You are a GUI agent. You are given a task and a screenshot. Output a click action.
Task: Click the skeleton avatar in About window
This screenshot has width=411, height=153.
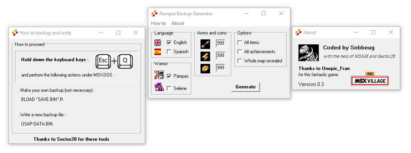coord(308,53)
